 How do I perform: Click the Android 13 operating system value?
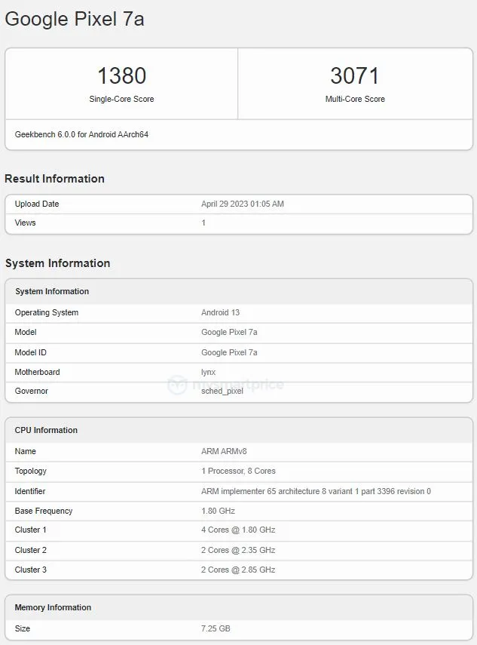pos(220,312)
